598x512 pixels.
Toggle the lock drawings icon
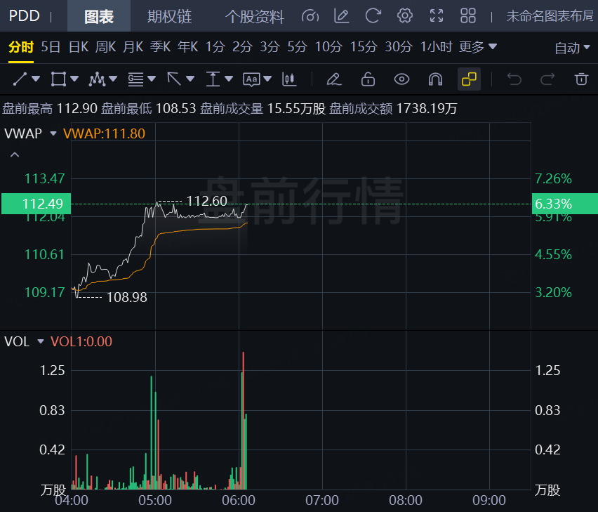tap(368, 79)
